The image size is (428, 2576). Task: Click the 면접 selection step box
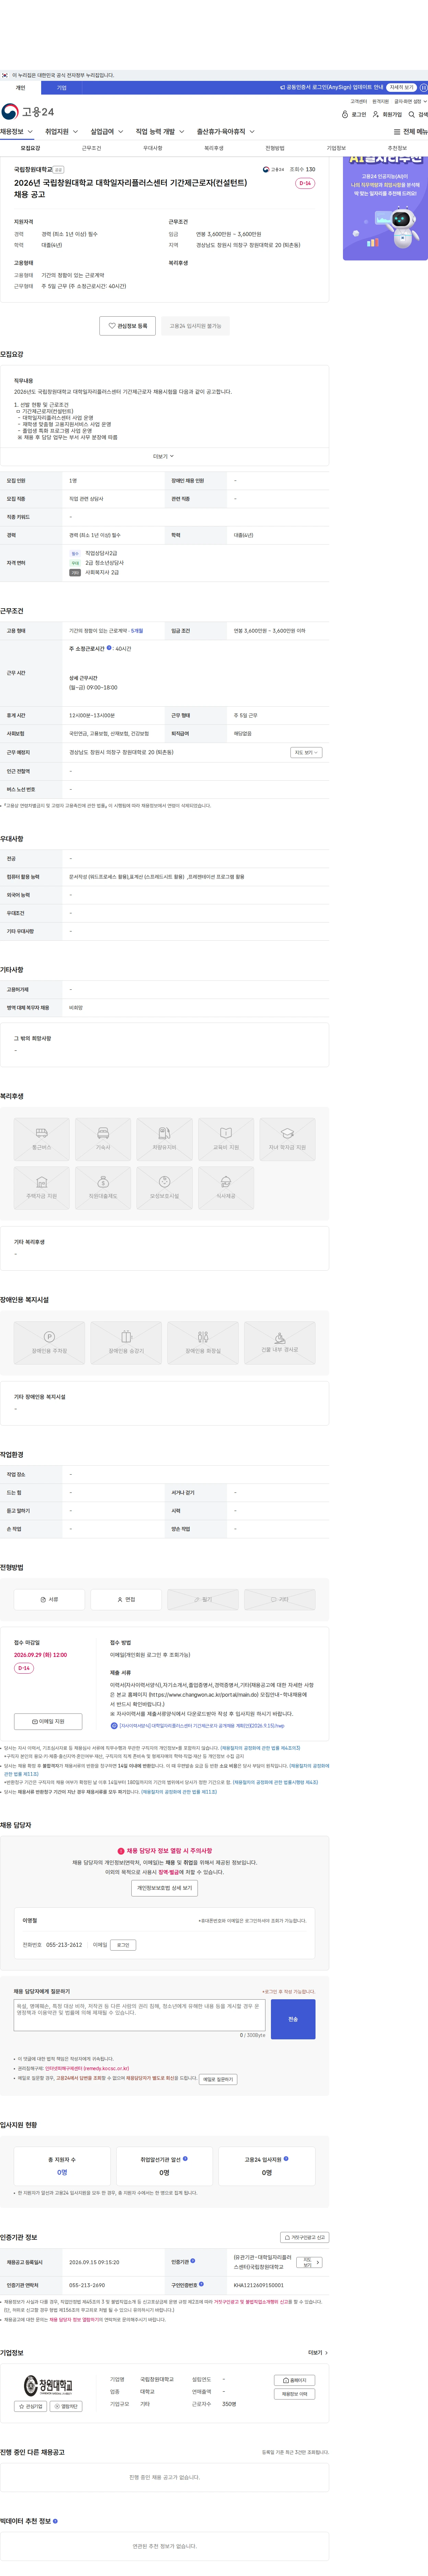(x=126, y=1600)
